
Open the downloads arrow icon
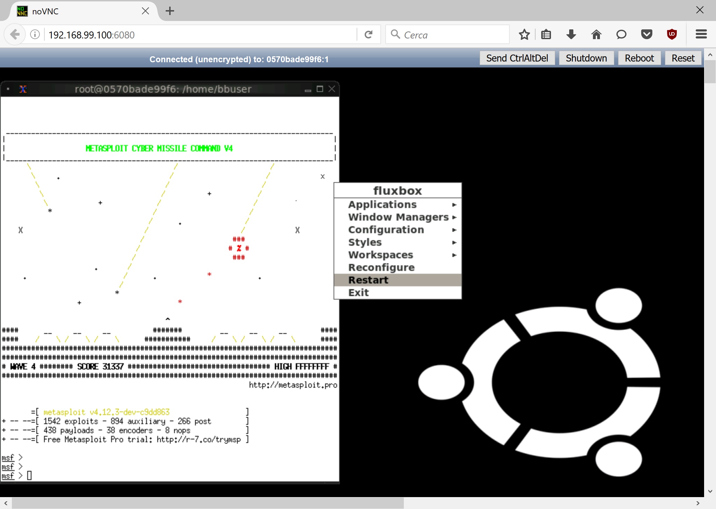(571, 34)
